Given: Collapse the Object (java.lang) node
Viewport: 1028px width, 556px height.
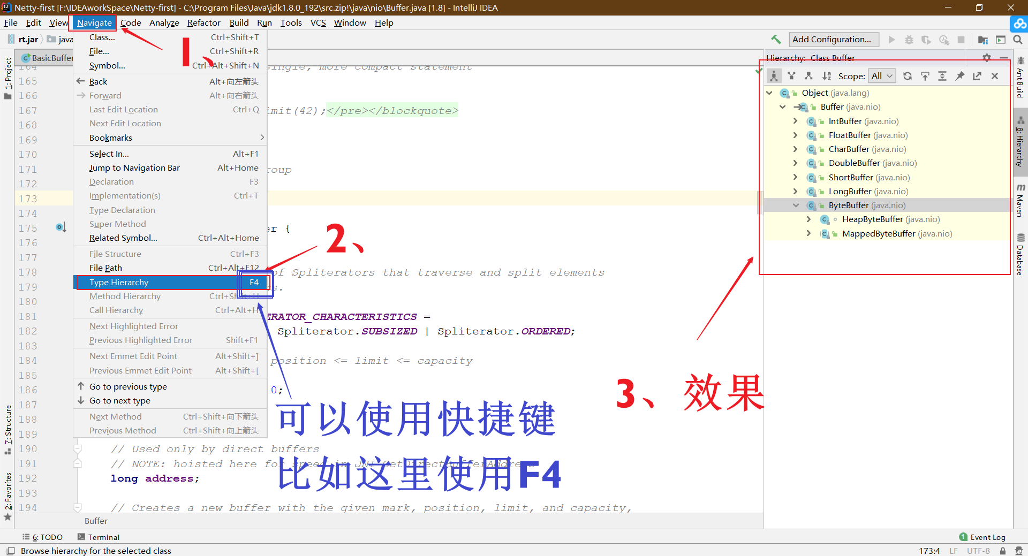Looking at the screenshot, I should 769,93.
